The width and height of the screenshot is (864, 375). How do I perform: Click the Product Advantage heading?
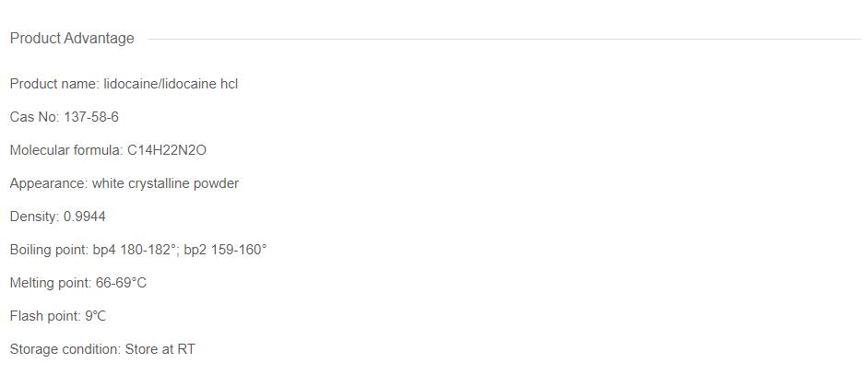pos(72,39)
